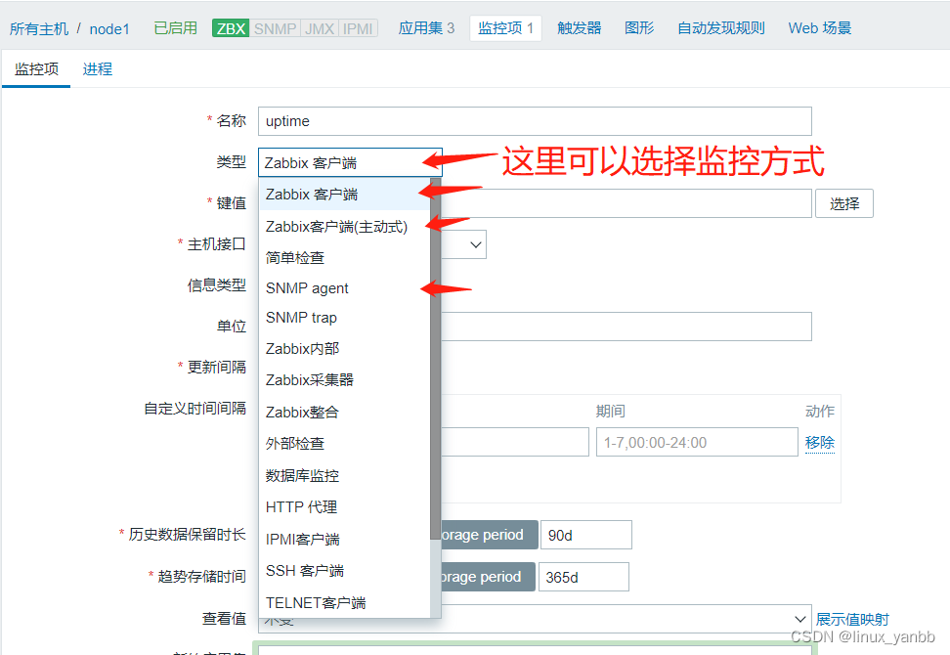Image resolution: width=950 pixels, height=655 pixels.
Task: Focus the 单位 input field
Action: tap(626, 327)
